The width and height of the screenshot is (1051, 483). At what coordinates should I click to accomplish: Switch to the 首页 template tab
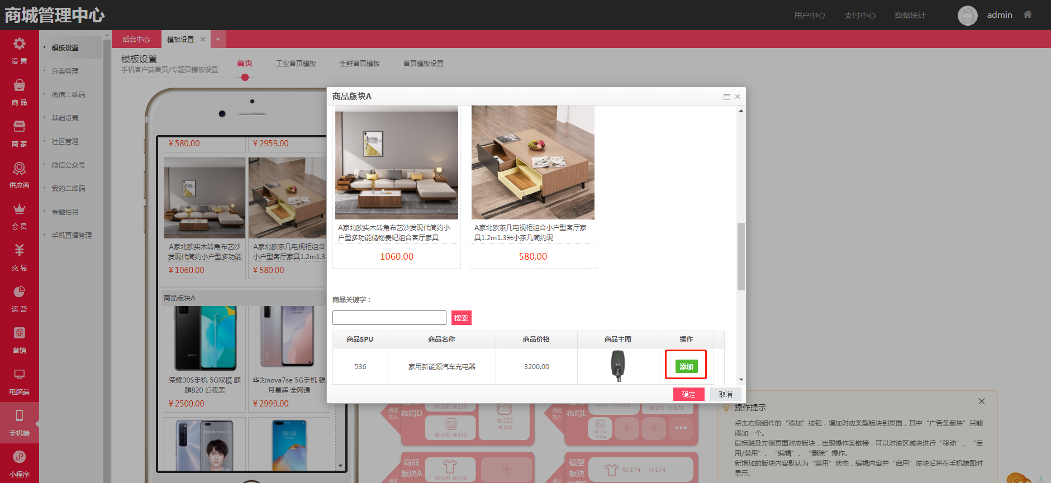pyautogui.click(x=245, y=63)
